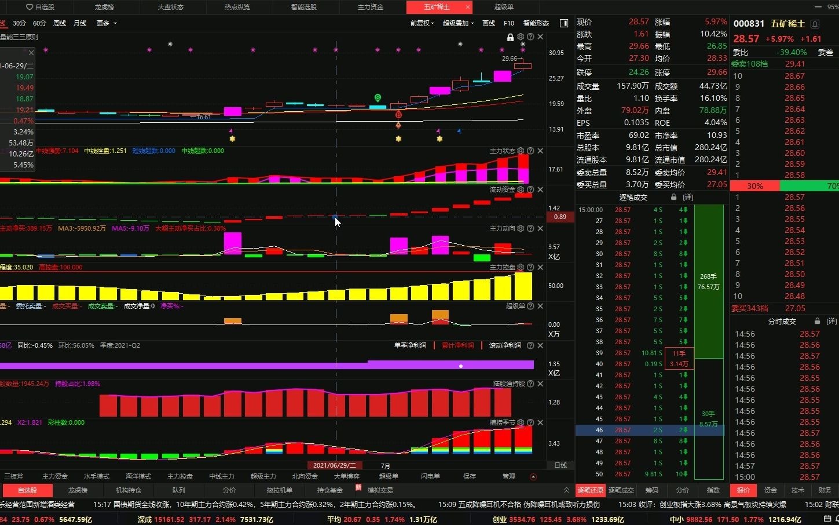Image resolution: width=839 pixels, height=525 pixels.
Task: Switch to 大盘状态 tab
Action: pyautogui.click(x=171, y=7)
